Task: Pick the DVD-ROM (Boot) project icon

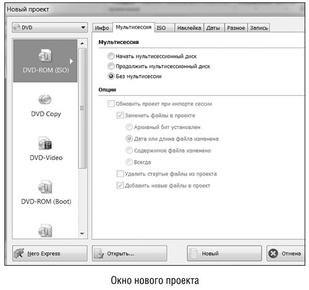Action: tap(45, 187)
